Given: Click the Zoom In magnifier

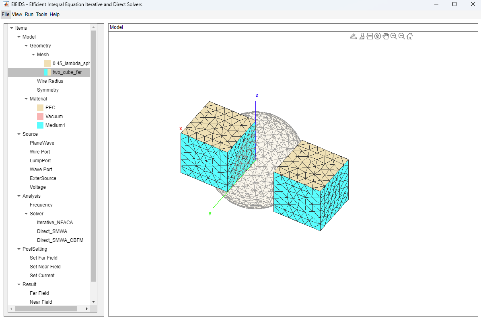Looking at the screenshot, I should [x=394, y=36].
